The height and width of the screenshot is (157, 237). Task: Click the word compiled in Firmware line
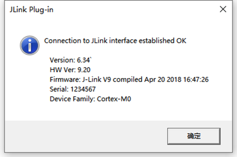point(128,79)
